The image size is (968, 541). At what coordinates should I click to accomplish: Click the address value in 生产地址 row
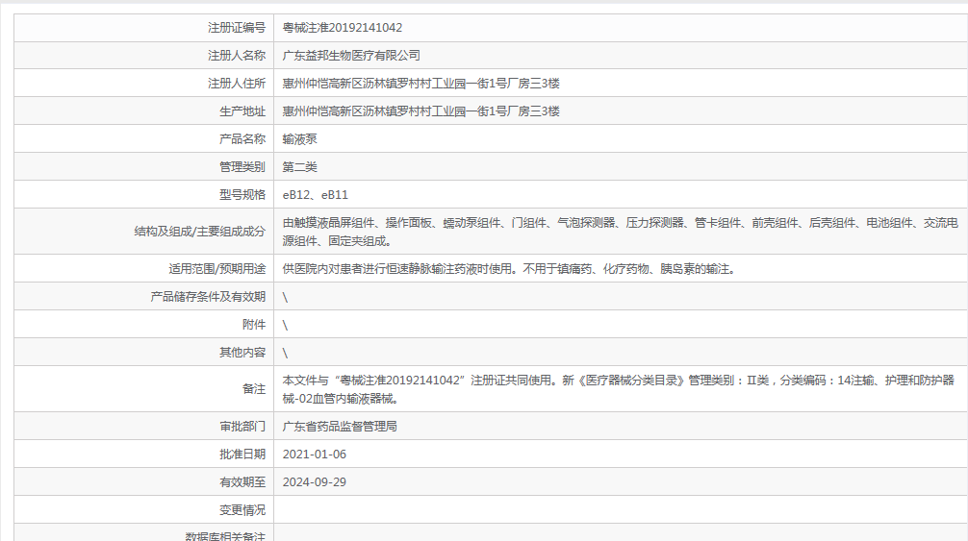pos(421,111)
